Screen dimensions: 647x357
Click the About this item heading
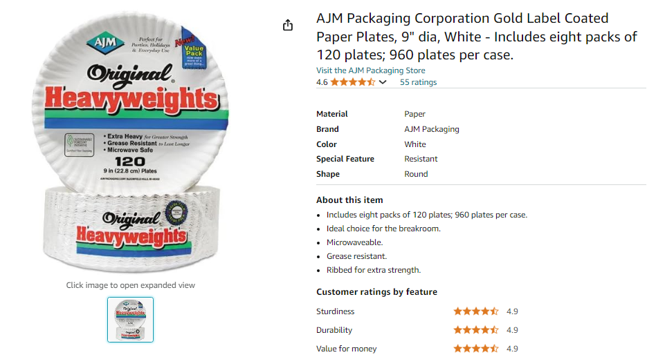349,200
